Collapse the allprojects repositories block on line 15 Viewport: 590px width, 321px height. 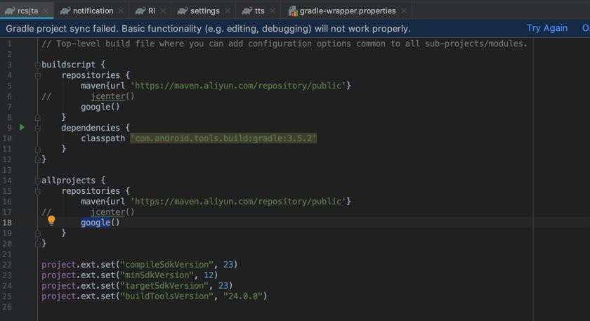coord(38,192)
